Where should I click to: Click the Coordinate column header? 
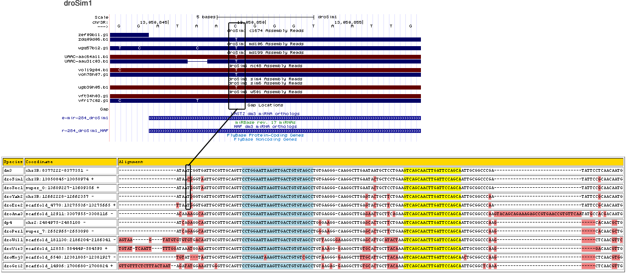click(x=70, y=162)
